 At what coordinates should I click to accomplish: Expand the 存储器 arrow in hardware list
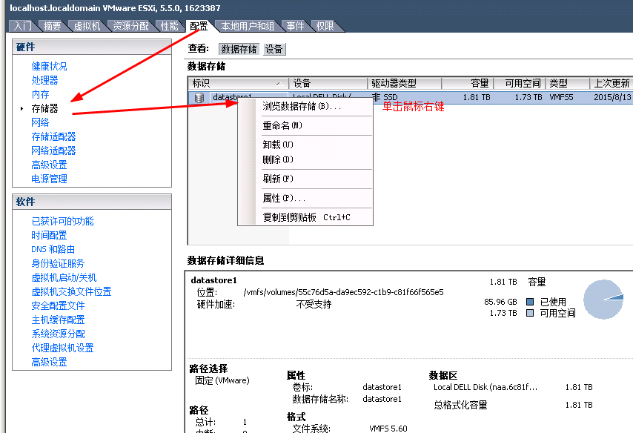point(21,108)
